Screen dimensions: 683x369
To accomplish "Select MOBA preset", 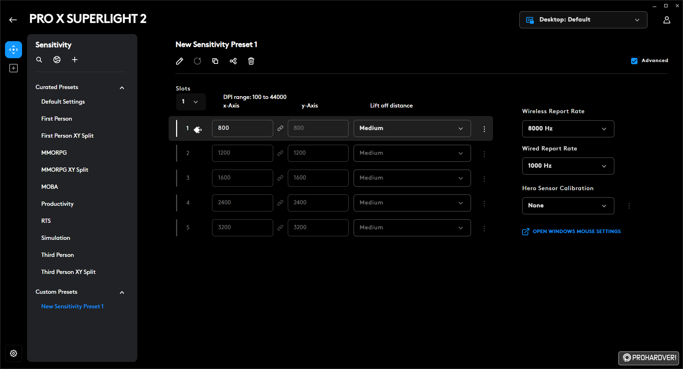I will coord(49,187).
